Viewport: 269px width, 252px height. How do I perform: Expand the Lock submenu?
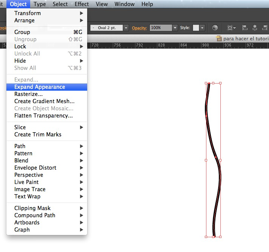47,46
